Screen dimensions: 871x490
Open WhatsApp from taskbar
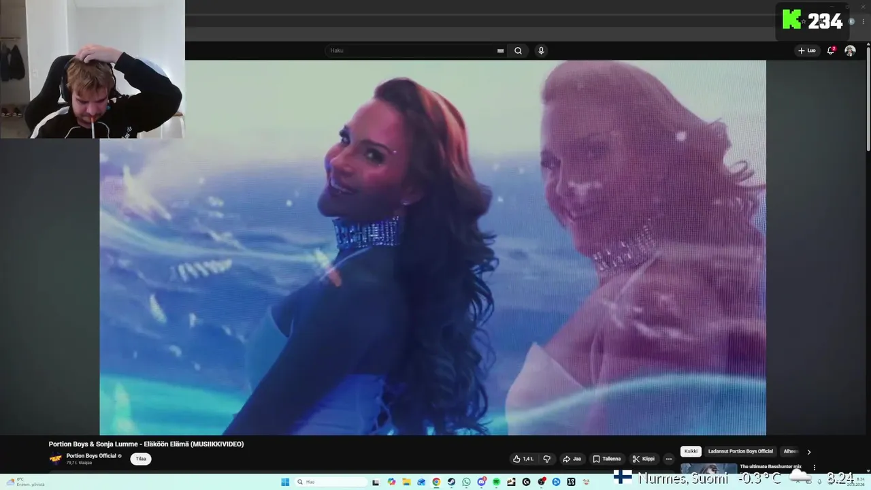466,482
